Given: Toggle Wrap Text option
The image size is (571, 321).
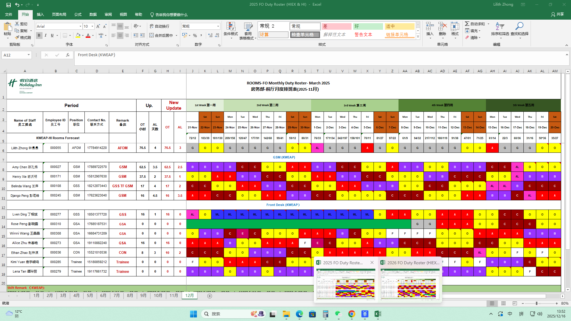Looking at the screenshot, I should pyautogui.click(x=160, y=26).
